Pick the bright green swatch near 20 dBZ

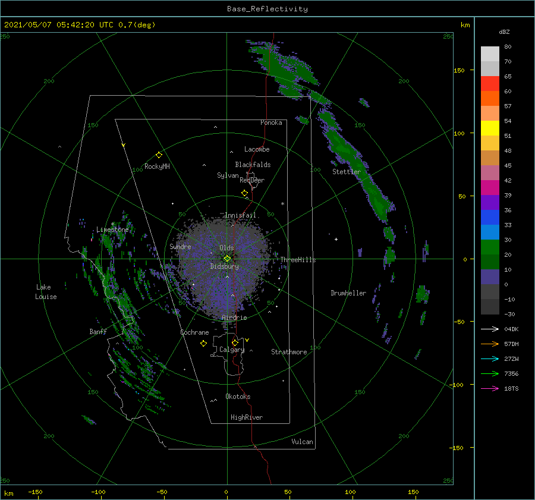click(x=490, y=247)
